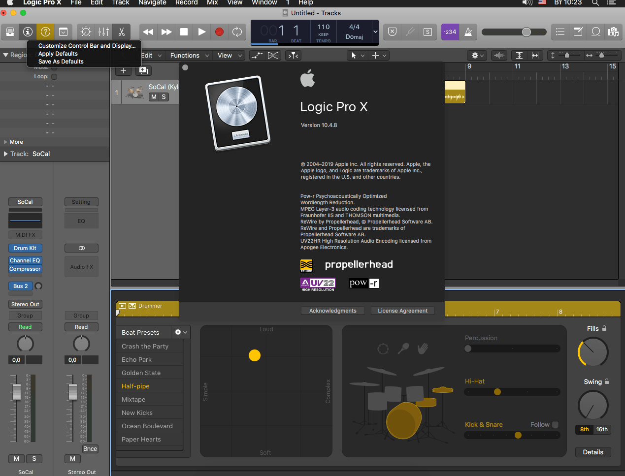
Task: Mute the SoCal track
Action: coord(153,96)
